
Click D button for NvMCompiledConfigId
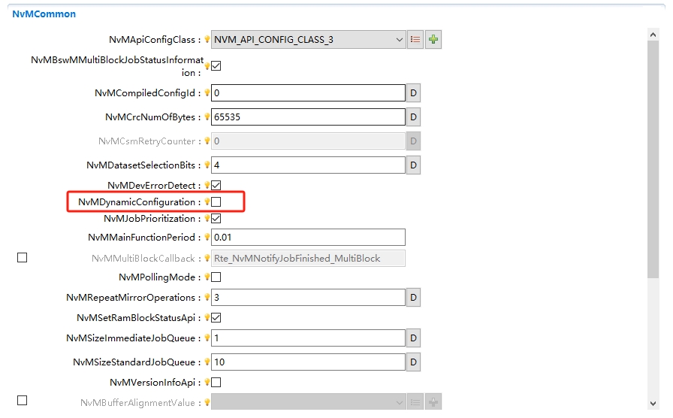point(413,93)
